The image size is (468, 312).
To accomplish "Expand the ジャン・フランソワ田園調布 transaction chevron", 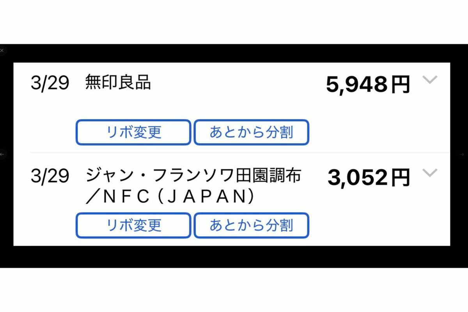I will coord(430,173).
